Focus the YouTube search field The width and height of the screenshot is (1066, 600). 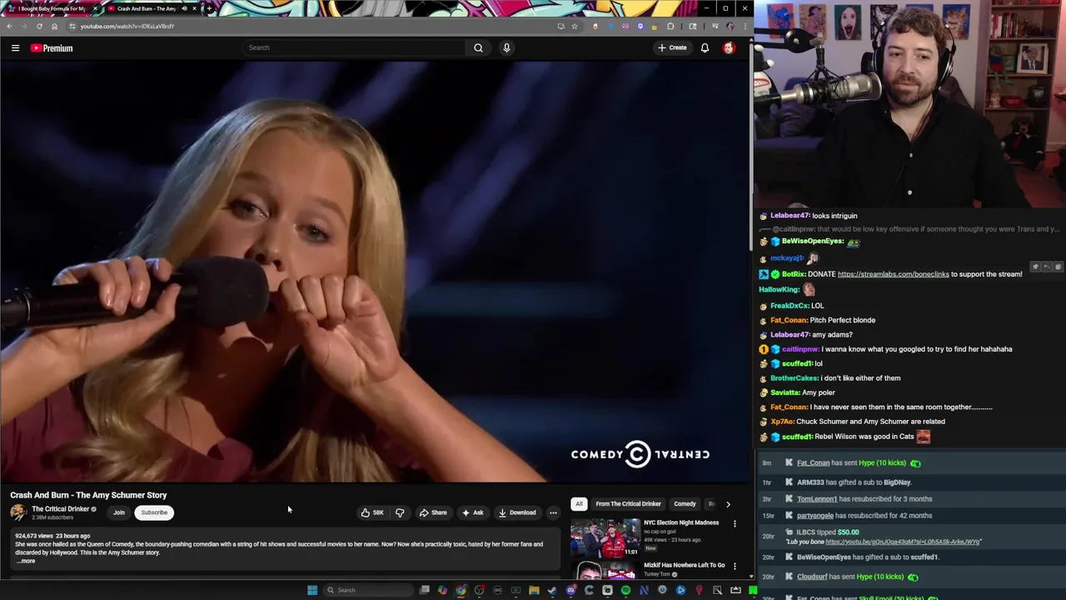[354, 47]
